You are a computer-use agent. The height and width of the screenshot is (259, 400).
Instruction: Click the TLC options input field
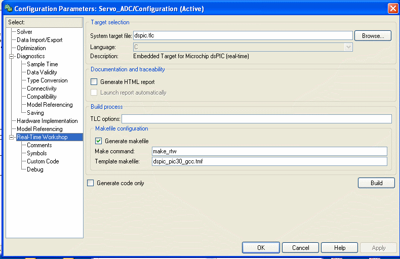[257, 119]
